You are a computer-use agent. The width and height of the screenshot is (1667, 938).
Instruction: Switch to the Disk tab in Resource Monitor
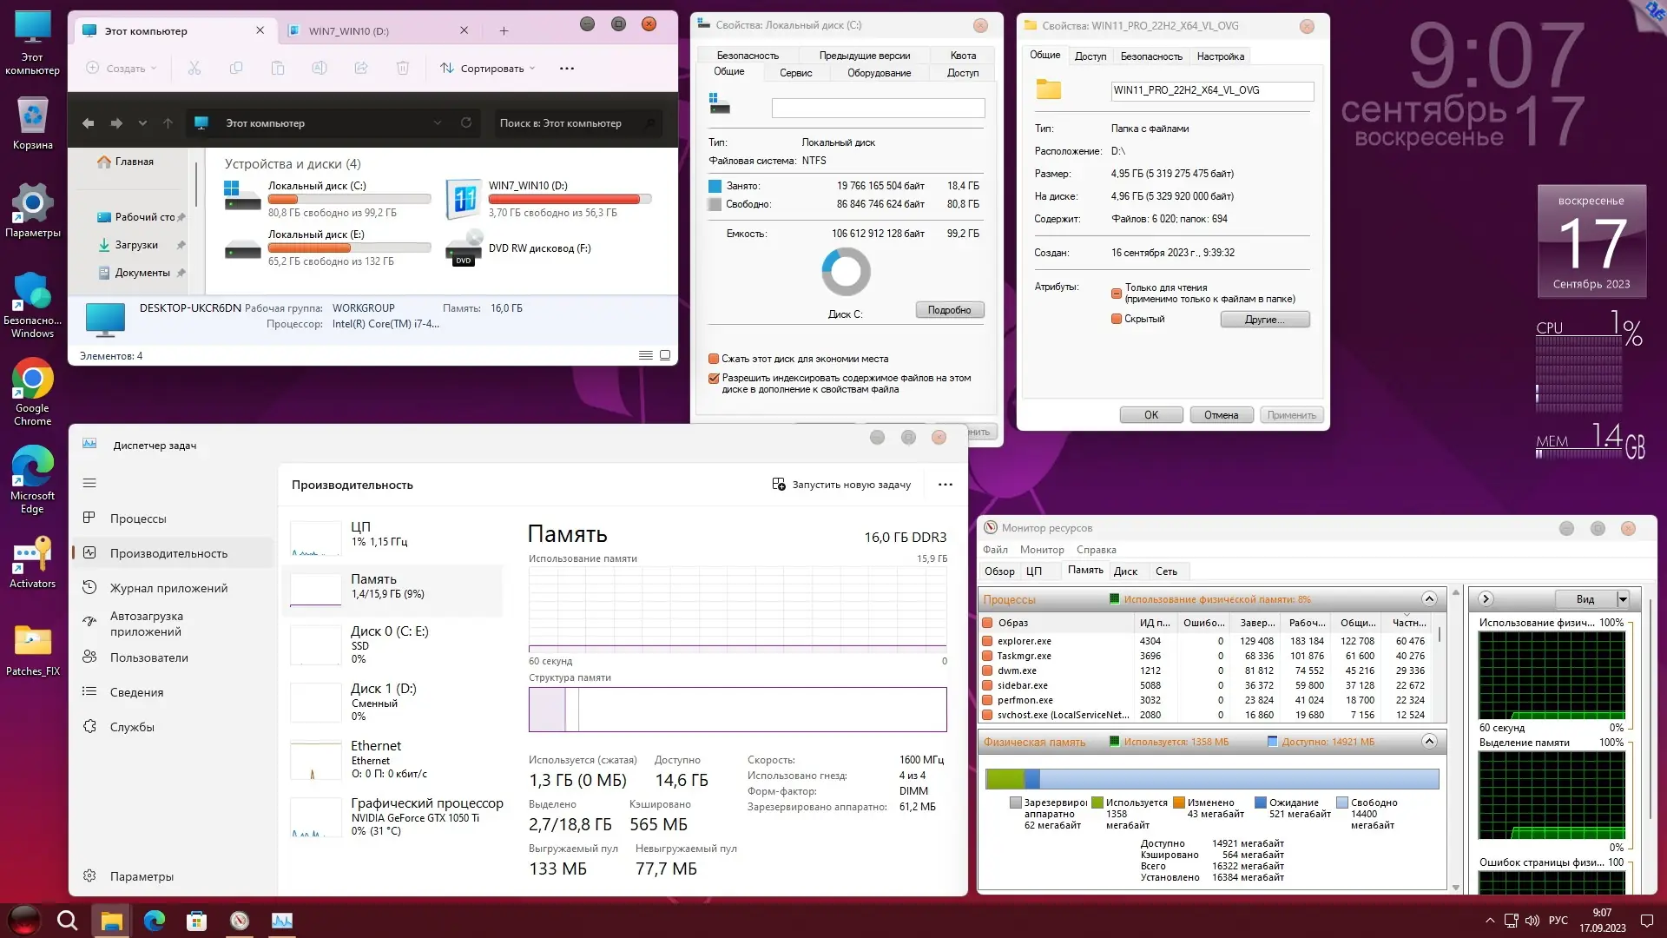[1125, 571]
